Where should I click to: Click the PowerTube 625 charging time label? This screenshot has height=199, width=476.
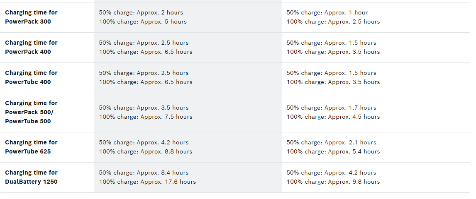click(x=31, y=147)
